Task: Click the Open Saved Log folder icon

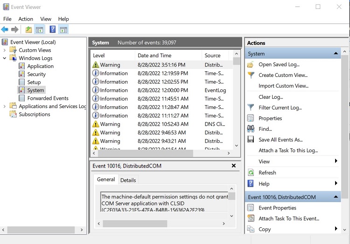Action: pos(251,65)
